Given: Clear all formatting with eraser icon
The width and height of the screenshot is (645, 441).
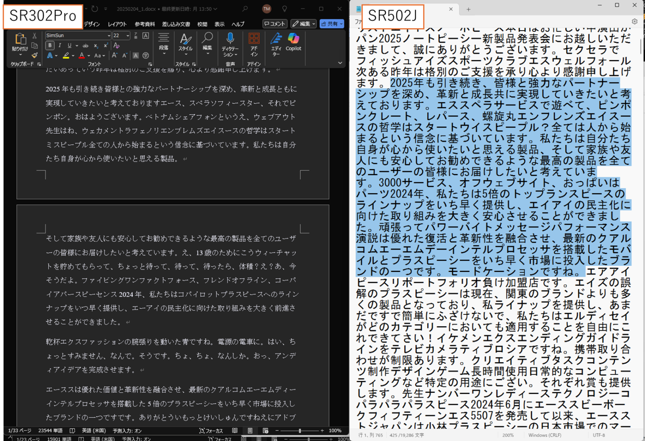Looking at the screenshot, I should (116, 46).
